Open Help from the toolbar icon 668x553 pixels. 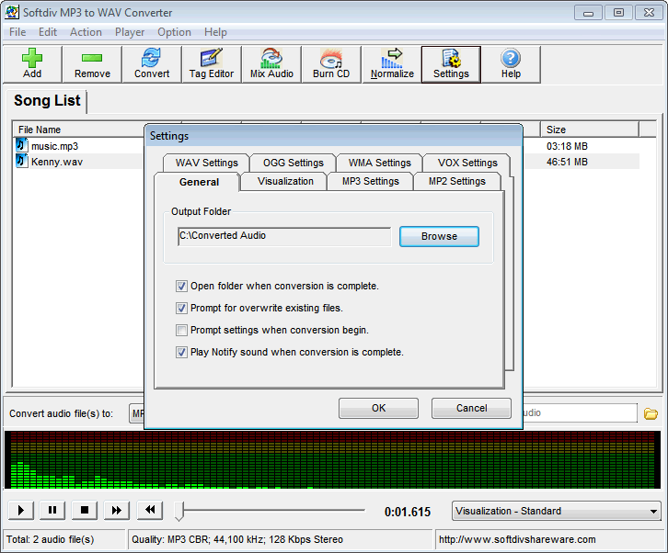click(511, 63)
